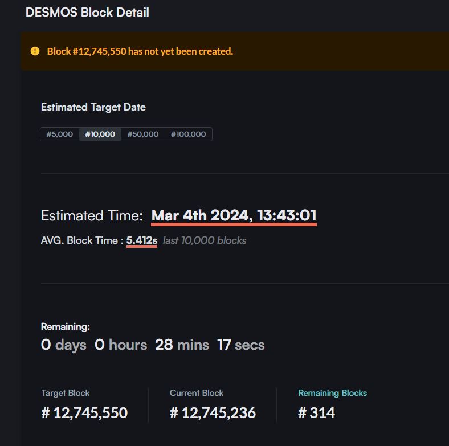Click the Remaining: label
449x446 pixels.
(x=66, y=326)
